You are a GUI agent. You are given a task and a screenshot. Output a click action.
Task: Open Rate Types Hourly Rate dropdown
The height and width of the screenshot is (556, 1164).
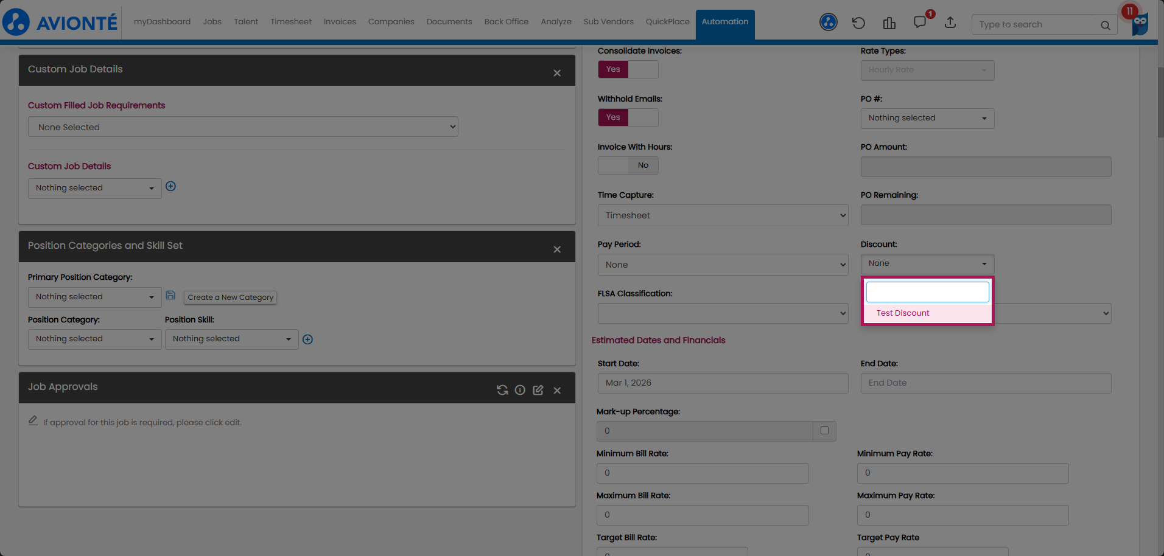click(928, 70)
